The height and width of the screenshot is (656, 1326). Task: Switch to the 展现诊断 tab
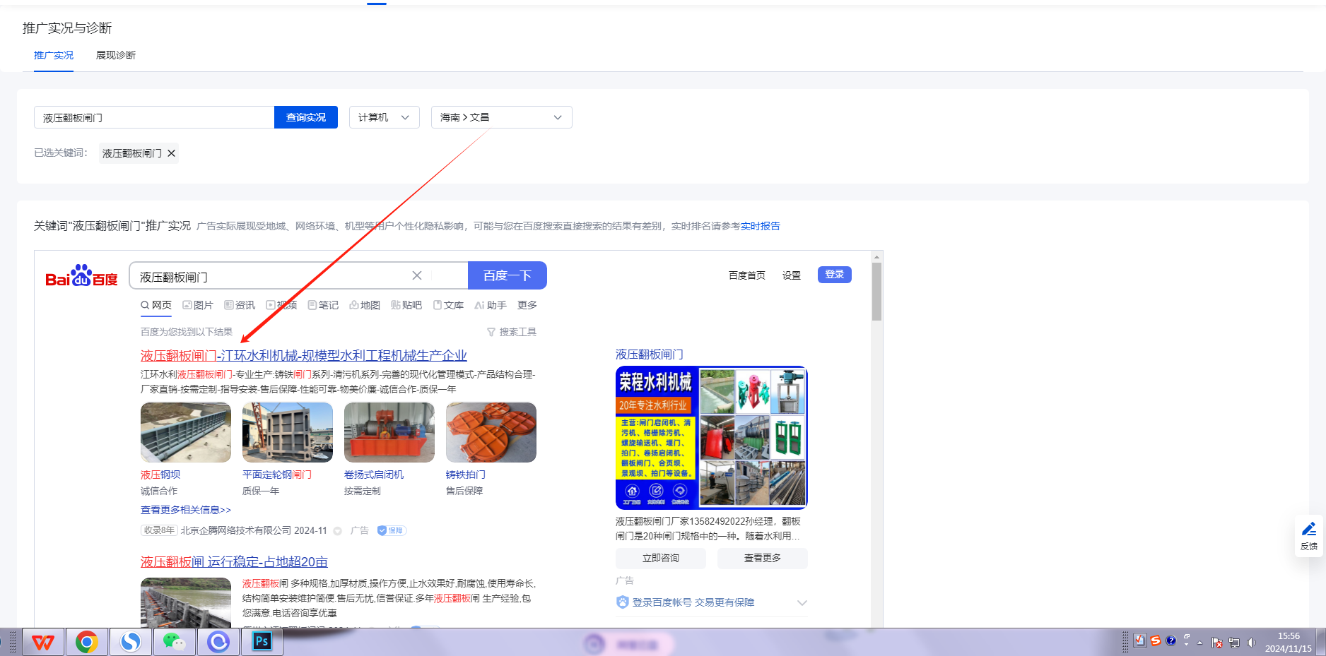[x=116, y=55]
